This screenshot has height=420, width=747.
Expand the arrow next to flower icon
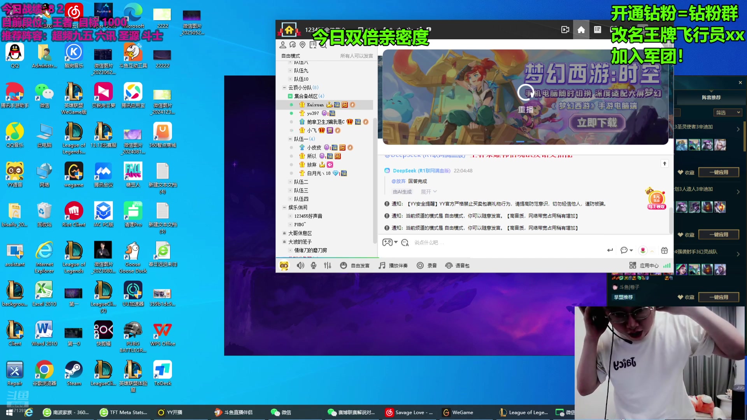pyautogui.click(x=652, y=251)
